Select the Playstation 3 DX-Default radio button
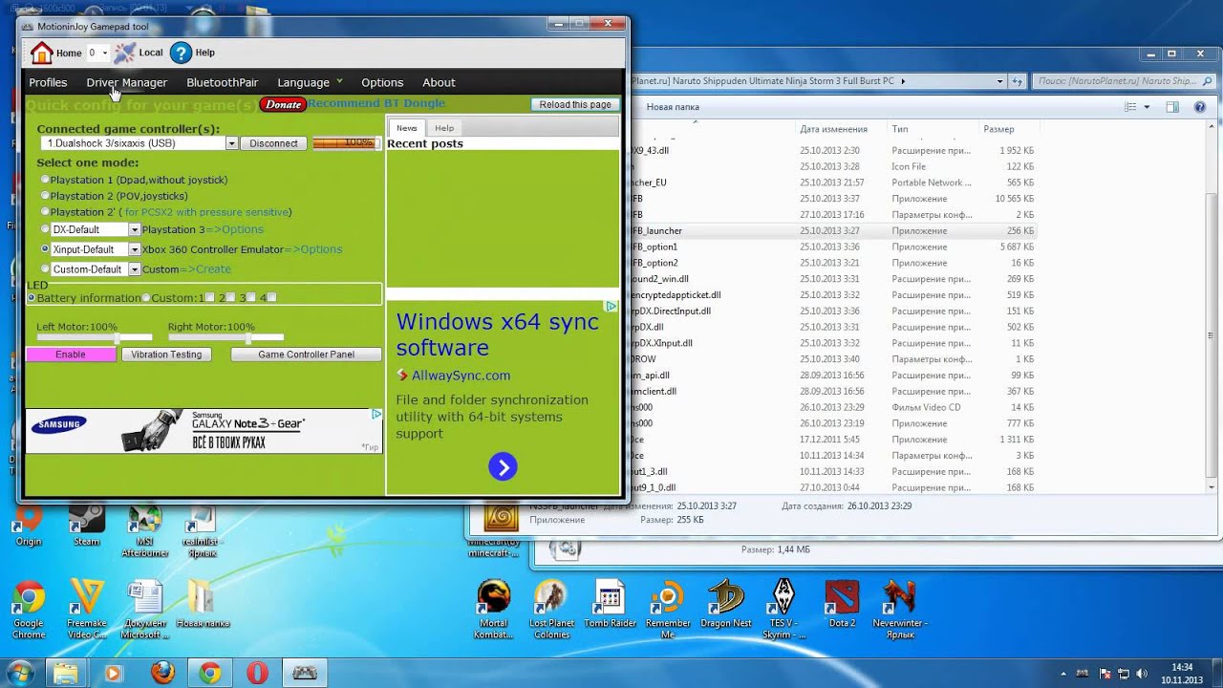Image resolution: width=1223 pixels, height=688 pixels. pyautogui.click(x=45, y=229)
